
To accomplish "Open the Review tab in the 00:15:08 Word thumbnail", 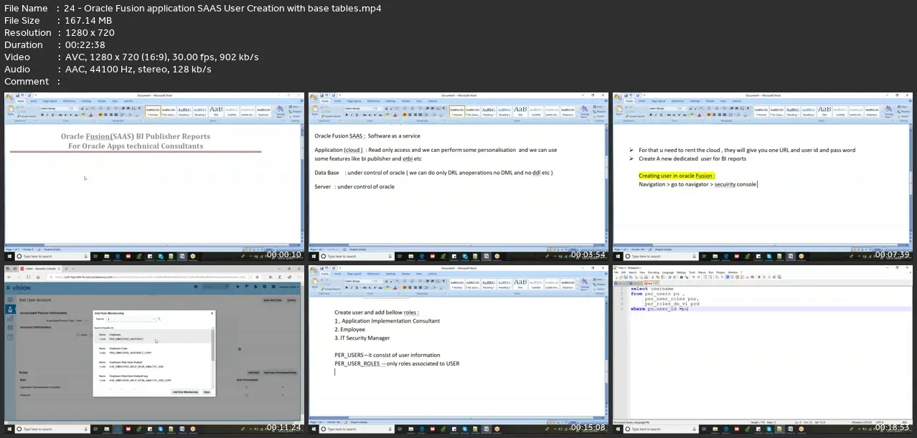I will coord(408,274).
